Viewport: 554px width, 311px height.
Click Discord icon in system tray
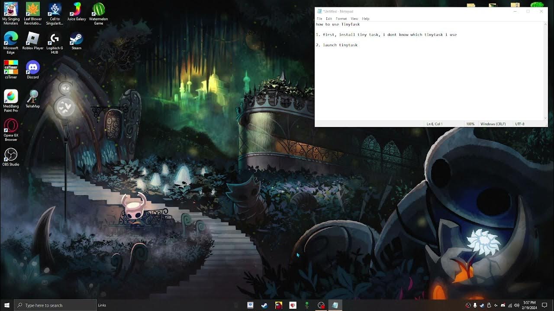point(502,305)
